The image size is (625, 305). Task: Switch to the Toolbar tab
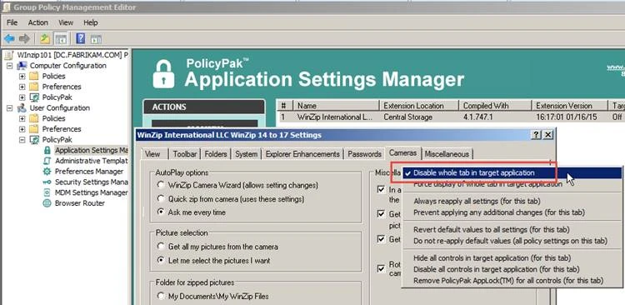tap(185, 154)
